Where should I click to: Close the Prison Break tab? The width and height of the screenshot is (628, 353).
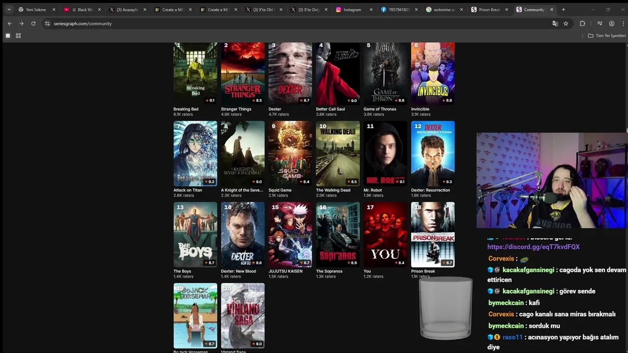(506, 9)
